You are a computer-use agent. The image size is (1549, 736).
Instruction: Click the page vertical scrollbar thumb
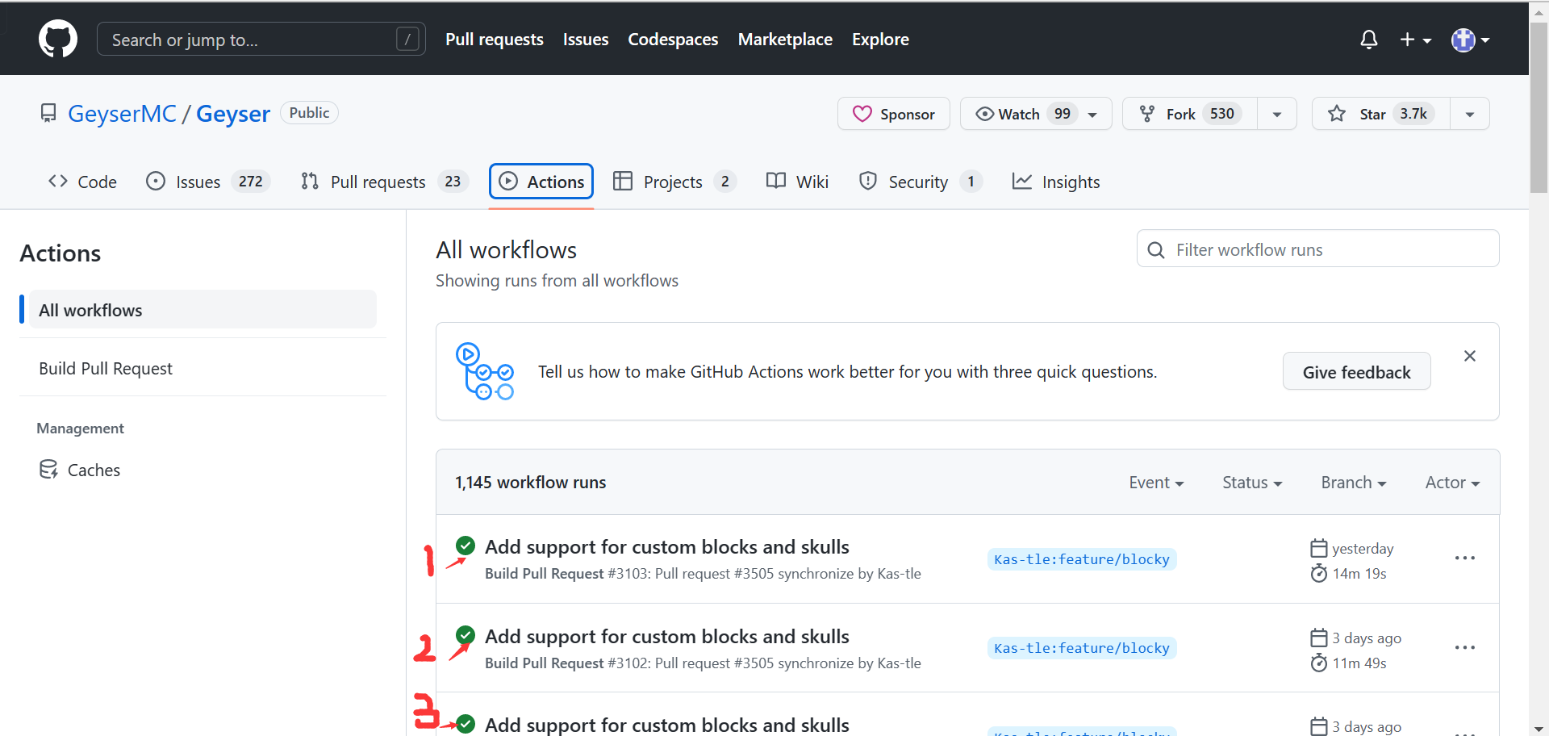pos(1539,107)
